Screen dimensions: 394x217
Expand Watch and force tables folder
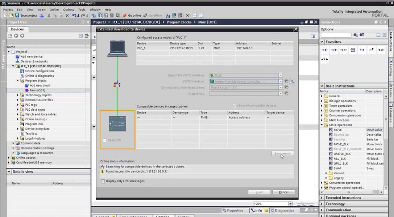click(18, 114)
